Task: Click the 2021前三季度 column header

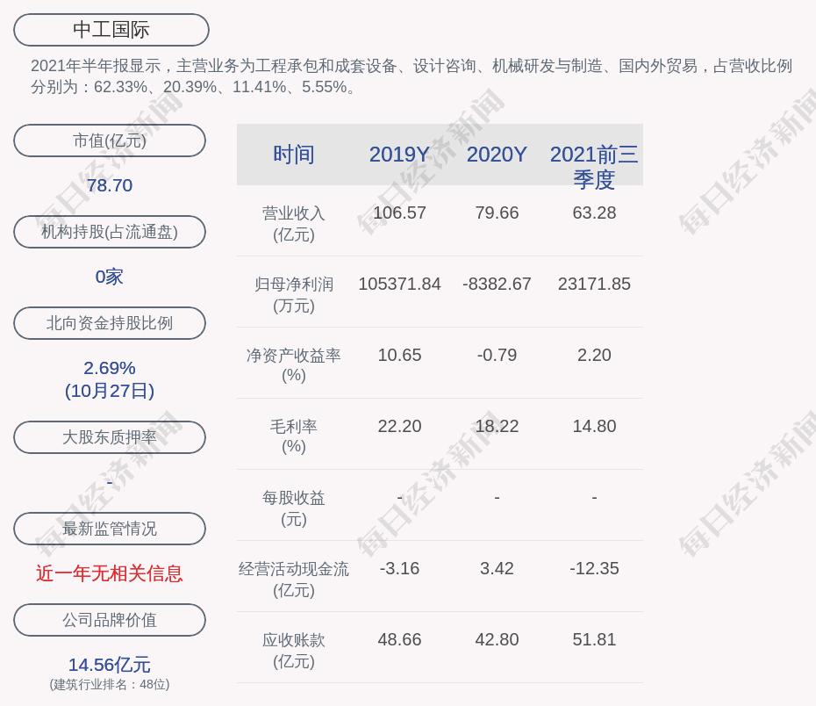Action: [594, 166]
